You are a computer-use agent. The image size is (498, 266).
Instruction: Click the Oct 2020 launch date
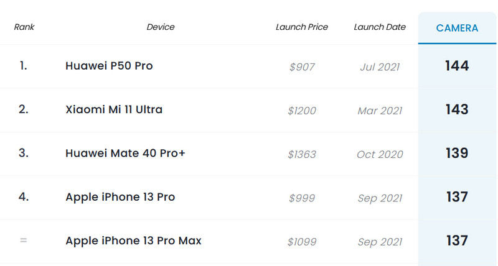point(380,154)
